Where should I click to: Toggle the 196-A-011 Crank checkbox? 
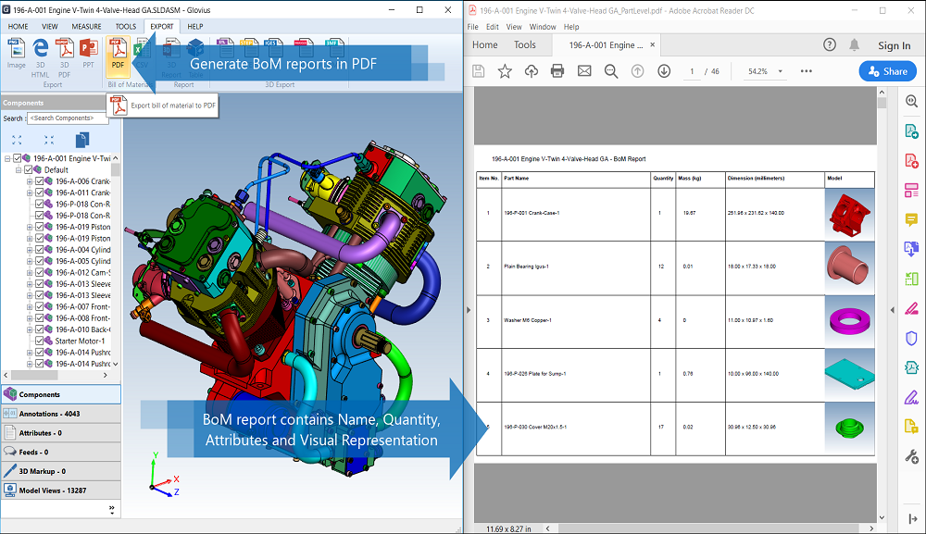point(40,192)
